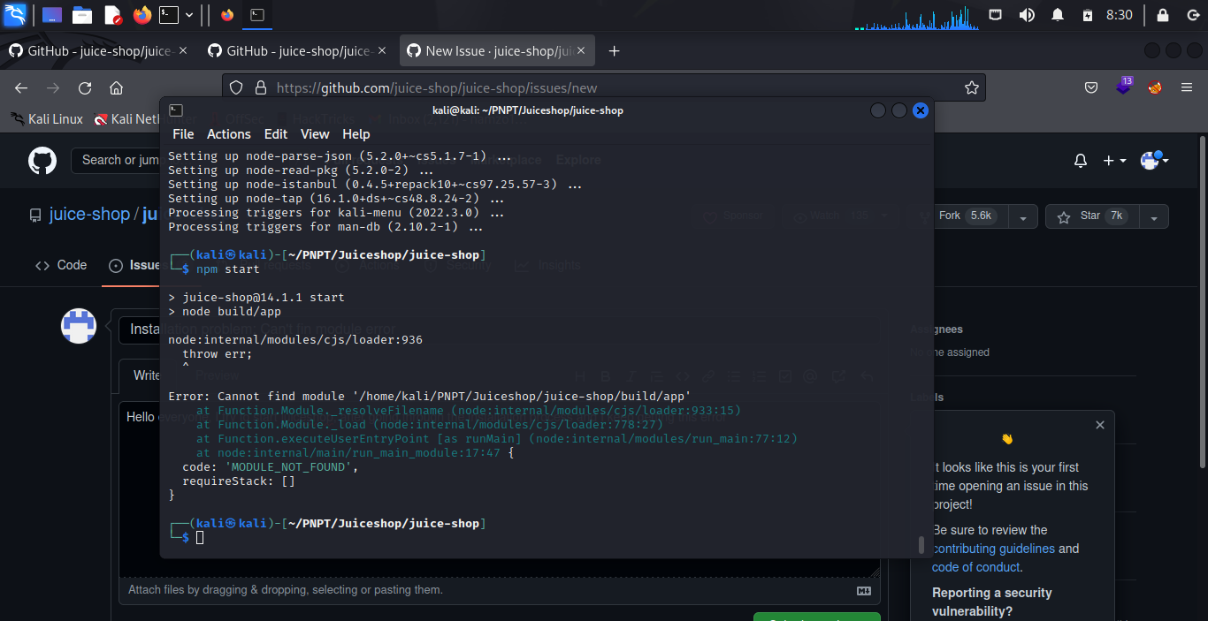Expand the terminal launcher dropdown arrow
The width and height of the screenshot is (1208, 621).
click(187, 15)
